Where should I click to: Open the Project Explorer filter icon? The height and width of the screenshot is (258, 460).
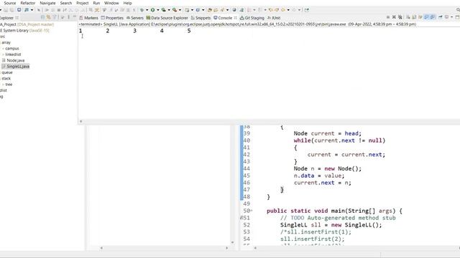pyautogui.click(x=55, y=17)
